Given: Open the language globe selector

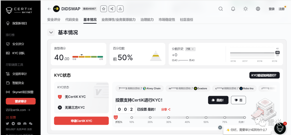Looking at the screenshot, I should tap(258, 9).
